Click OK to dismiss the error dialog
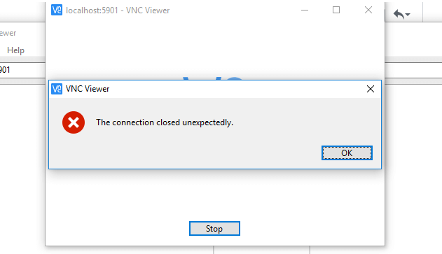This screenshot has width=442, height=254. tap(347, 153)
